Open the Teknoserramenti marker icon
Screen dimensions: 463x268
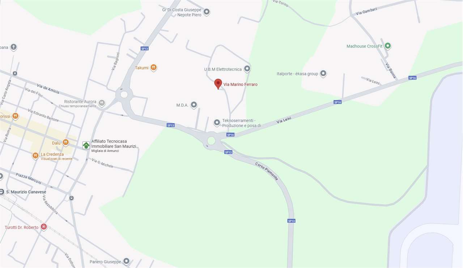point(217,123)
